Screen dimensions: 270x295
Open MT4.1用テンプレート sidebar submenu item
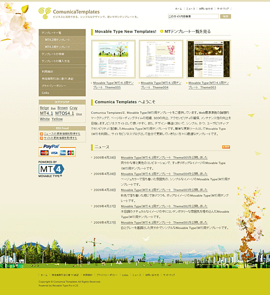coord(62,47)
